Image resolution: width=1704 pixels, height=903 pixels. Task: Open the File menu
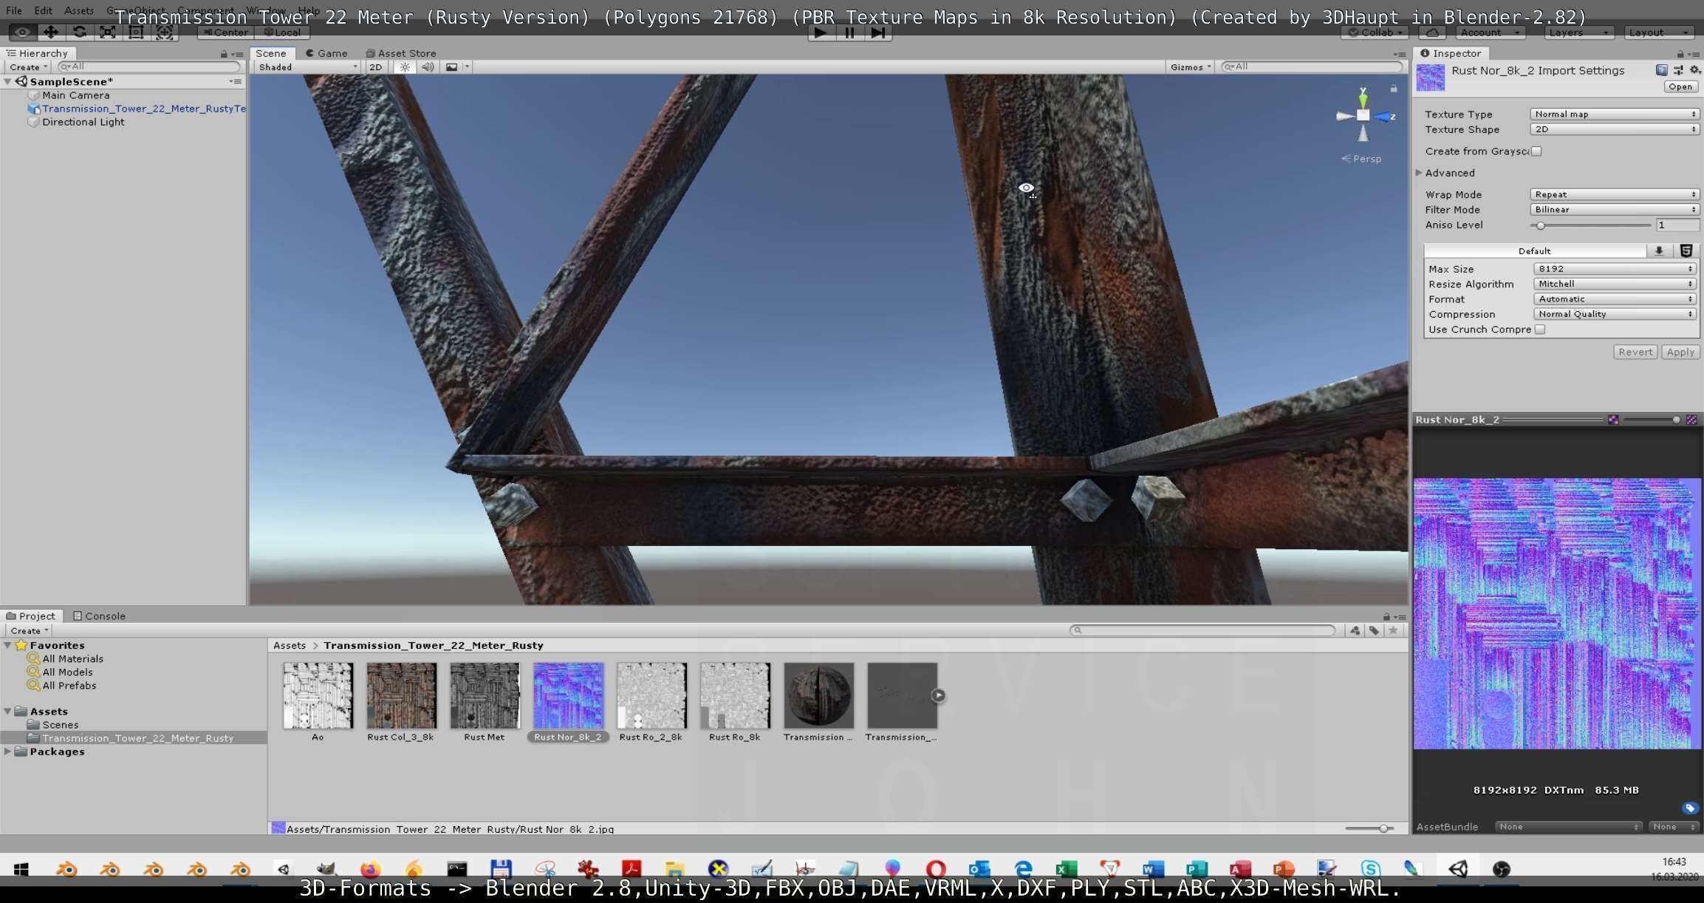pos(14,10)
